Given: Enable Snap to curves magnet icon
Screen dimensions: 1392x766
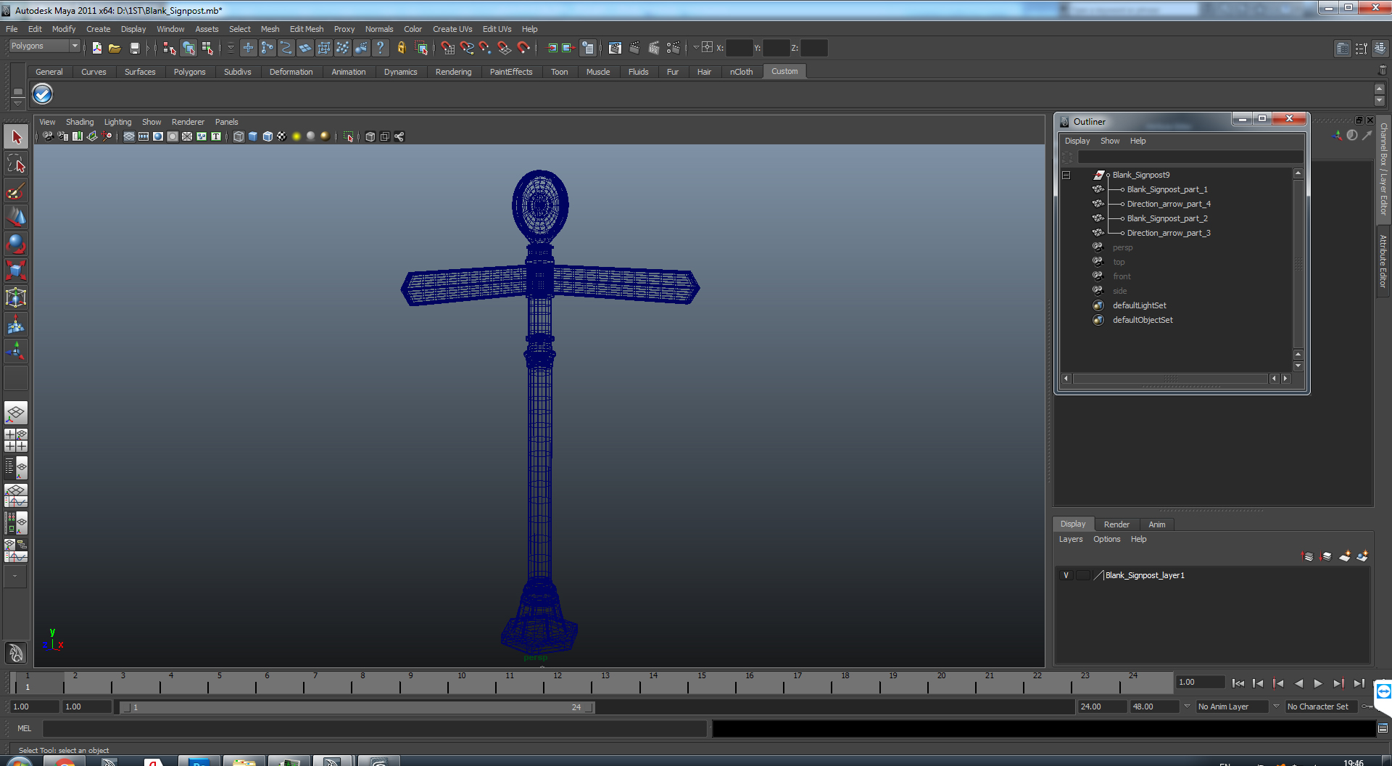Looking at the screenshot, I should (466, 48).
